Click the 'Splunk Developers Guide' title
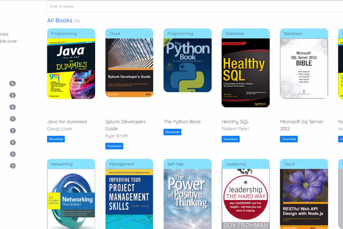 (125, 125)
